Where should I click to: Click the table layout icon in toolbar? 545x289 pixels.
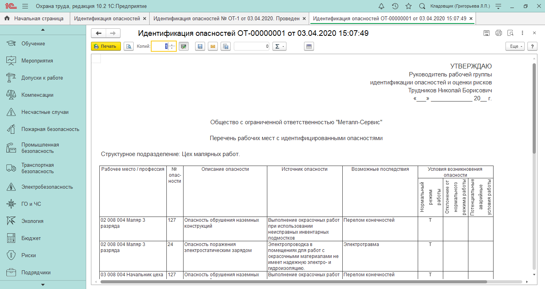309,47
